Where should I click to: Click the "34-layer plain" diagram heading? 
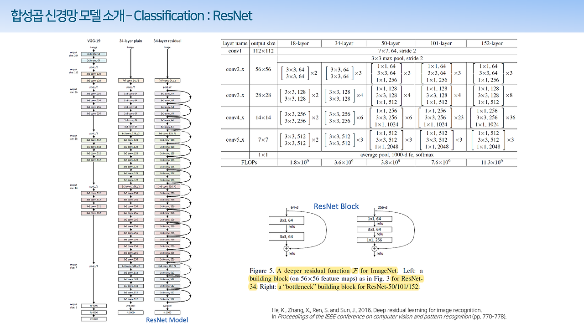(x=130, y=41)
